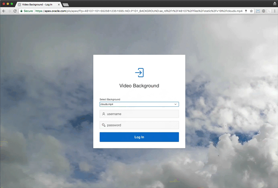
Task: Bookmark this page with the star icon
Action: [x=251, y=11]
